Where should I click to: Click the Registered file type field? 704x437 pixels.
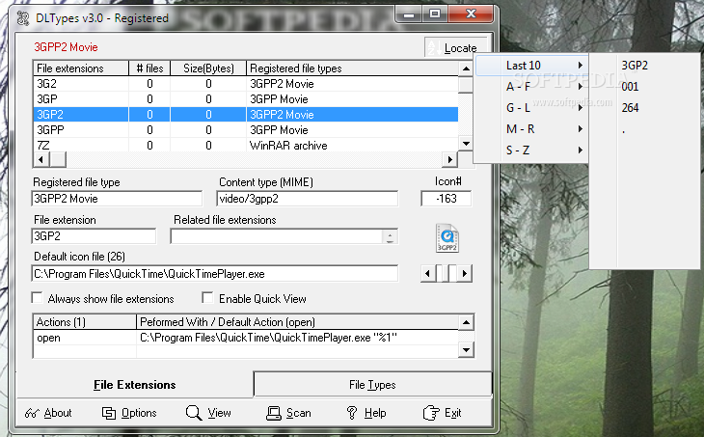coord(117,199)
